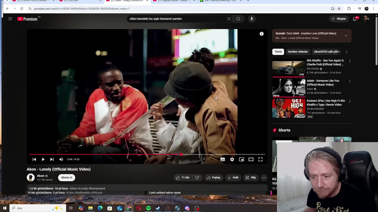Click the browser address bar URL

point(82,9)
